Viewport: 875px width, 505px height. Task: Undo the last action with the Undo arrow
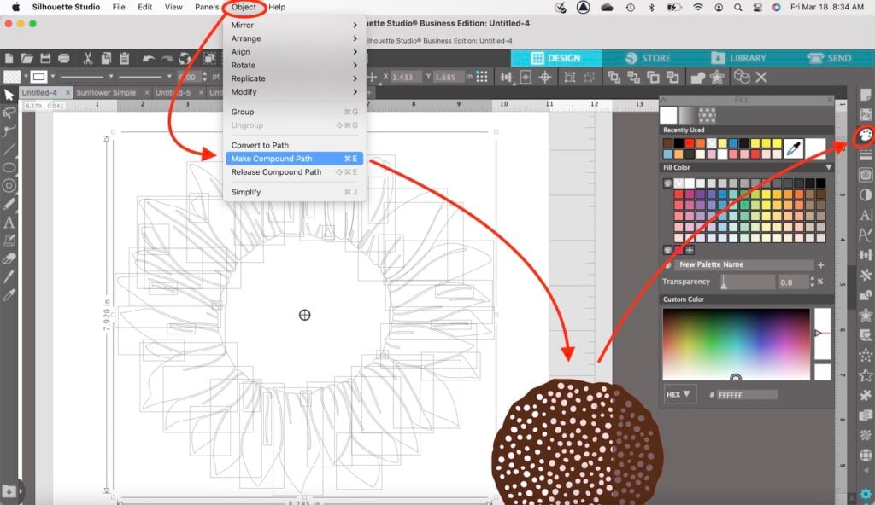(x=148, y=58)
